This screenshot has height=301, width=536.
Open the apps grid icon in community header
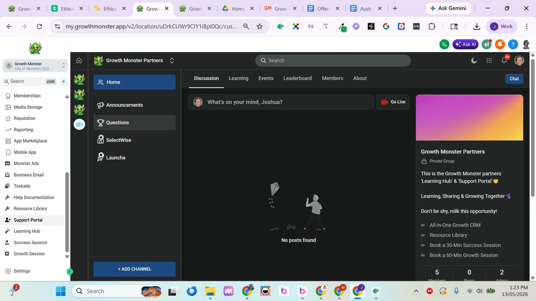(x=489, y=61)
